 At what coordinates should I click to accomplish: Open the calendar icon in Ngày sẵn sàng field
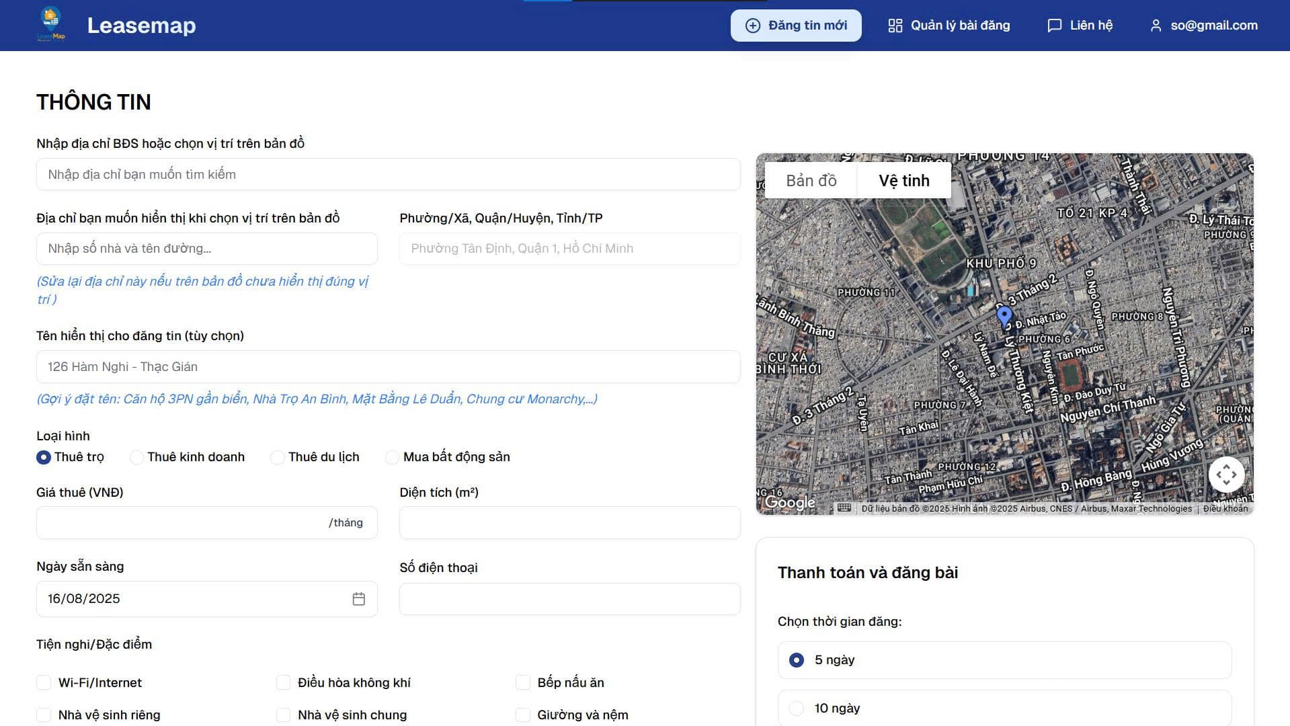point(359,598)
